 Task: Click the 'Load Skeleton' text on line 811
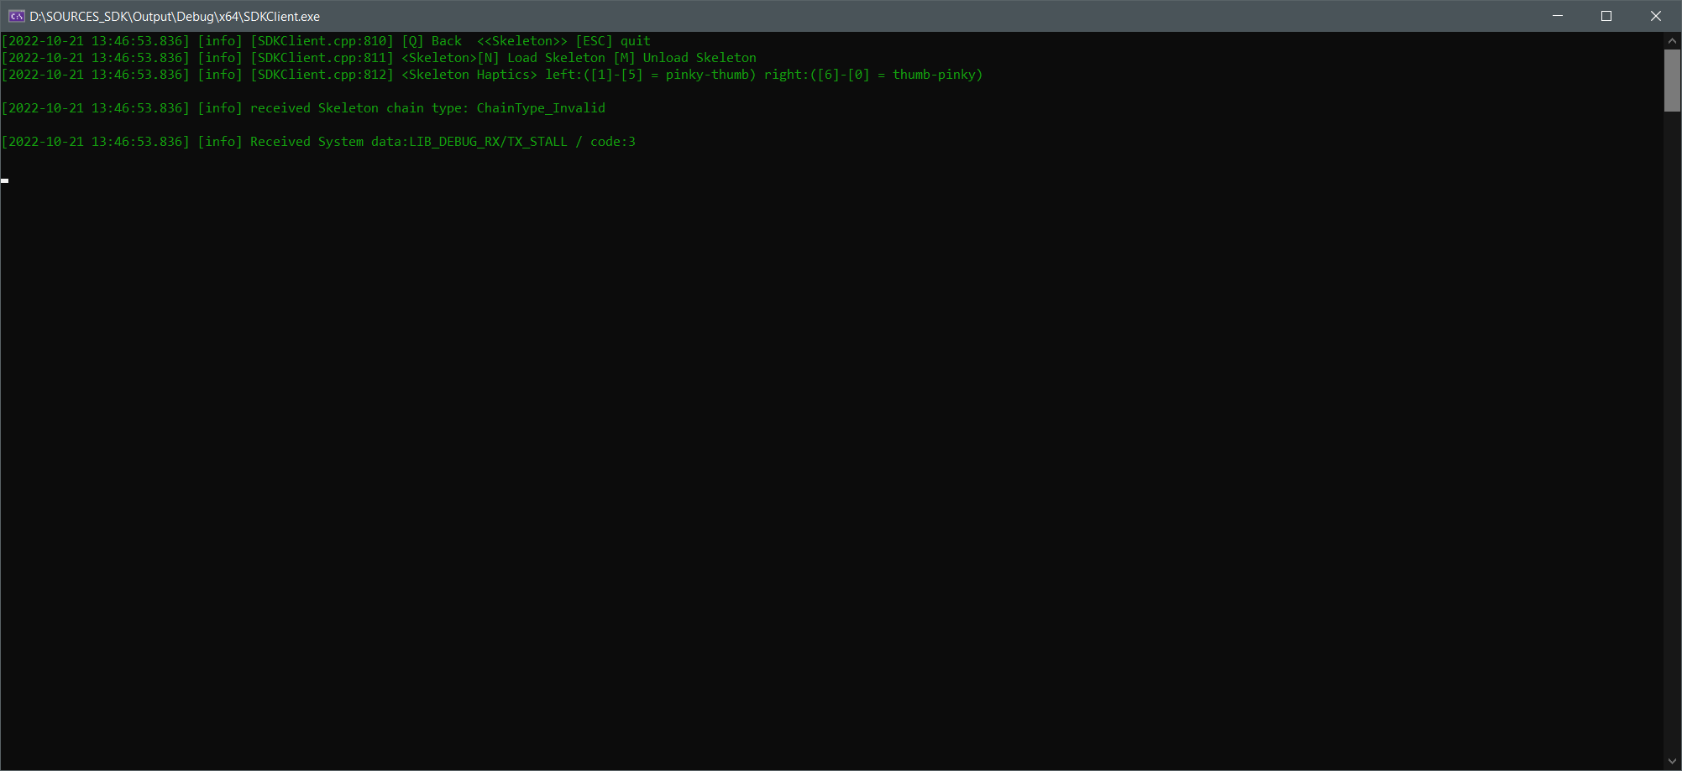point(556,58)
